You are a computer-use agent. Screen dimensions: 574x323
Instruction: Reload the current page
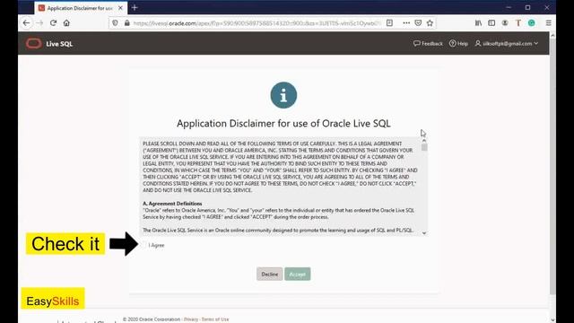pos(53,22)
